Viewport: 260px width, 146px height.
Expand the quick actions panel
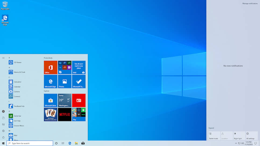[x=211, y=128]
